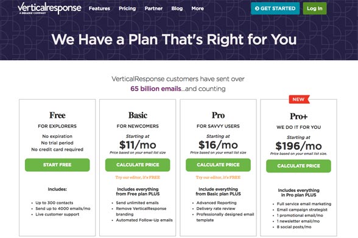Viewport: 358px width, 238px height.
Task: Click Pro plan's Try our editor link
Action: click(x=218, y=177)
